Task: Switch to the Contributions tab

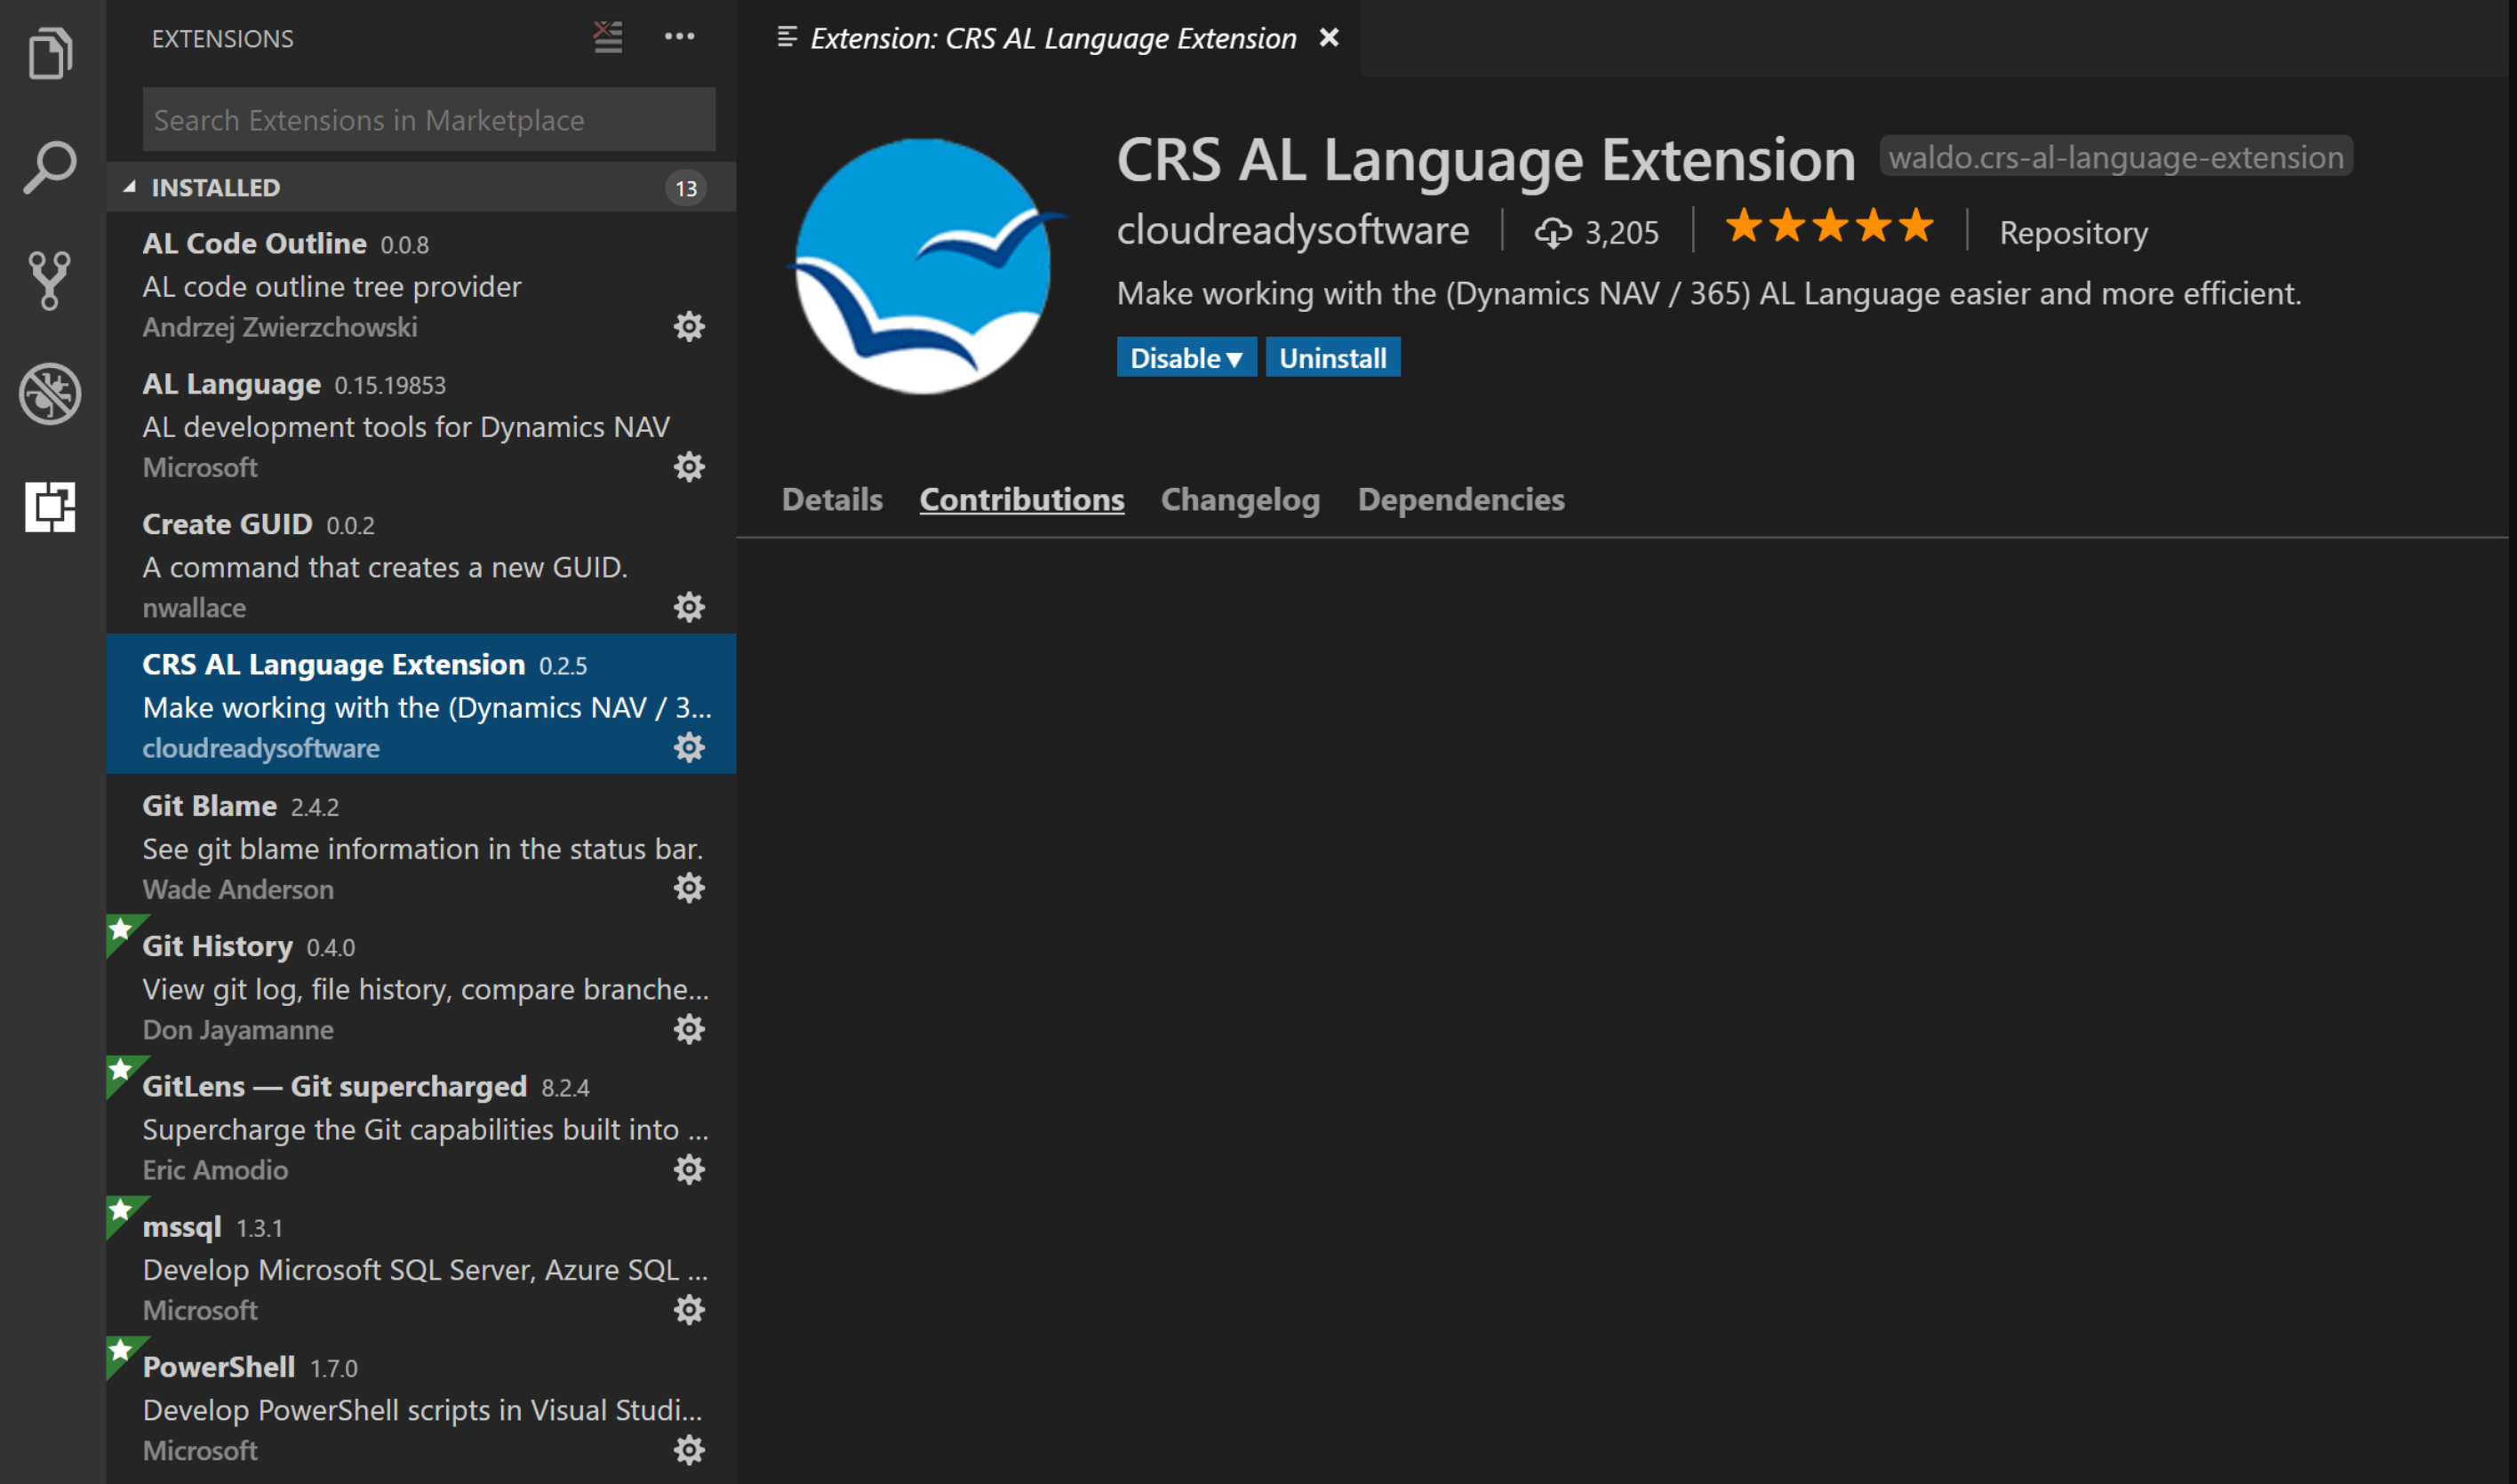Action: coord(1022,499)
